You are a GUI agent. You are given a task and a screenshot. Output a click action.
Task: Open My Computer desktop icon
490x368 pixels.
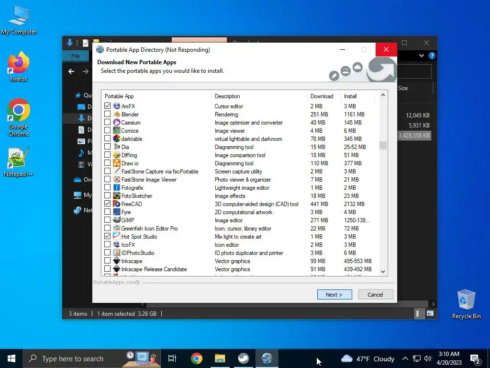coord(19,20)
